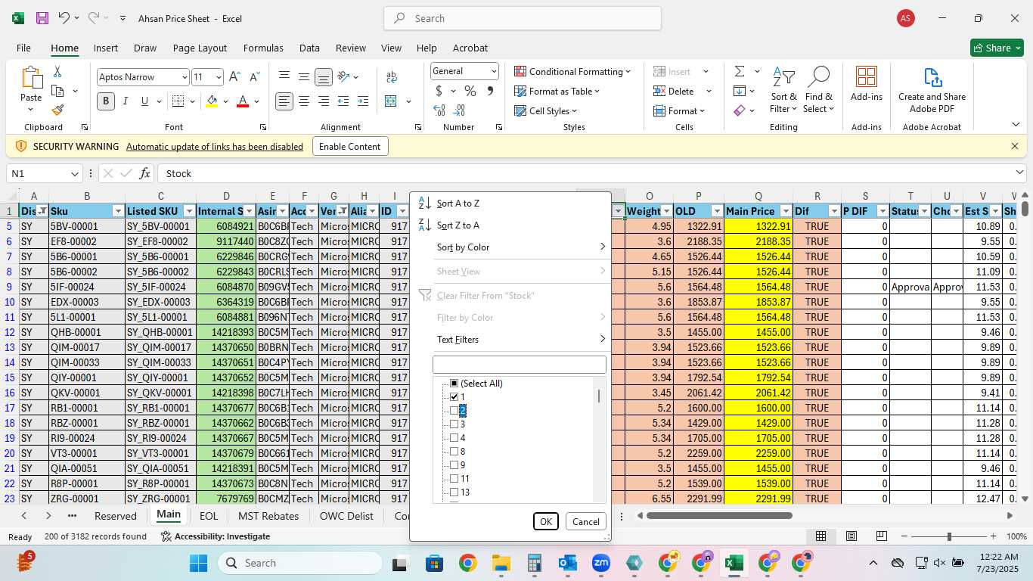1033x581 pixels.
Task: Check the filter value 4
Action: coord(454,438)
